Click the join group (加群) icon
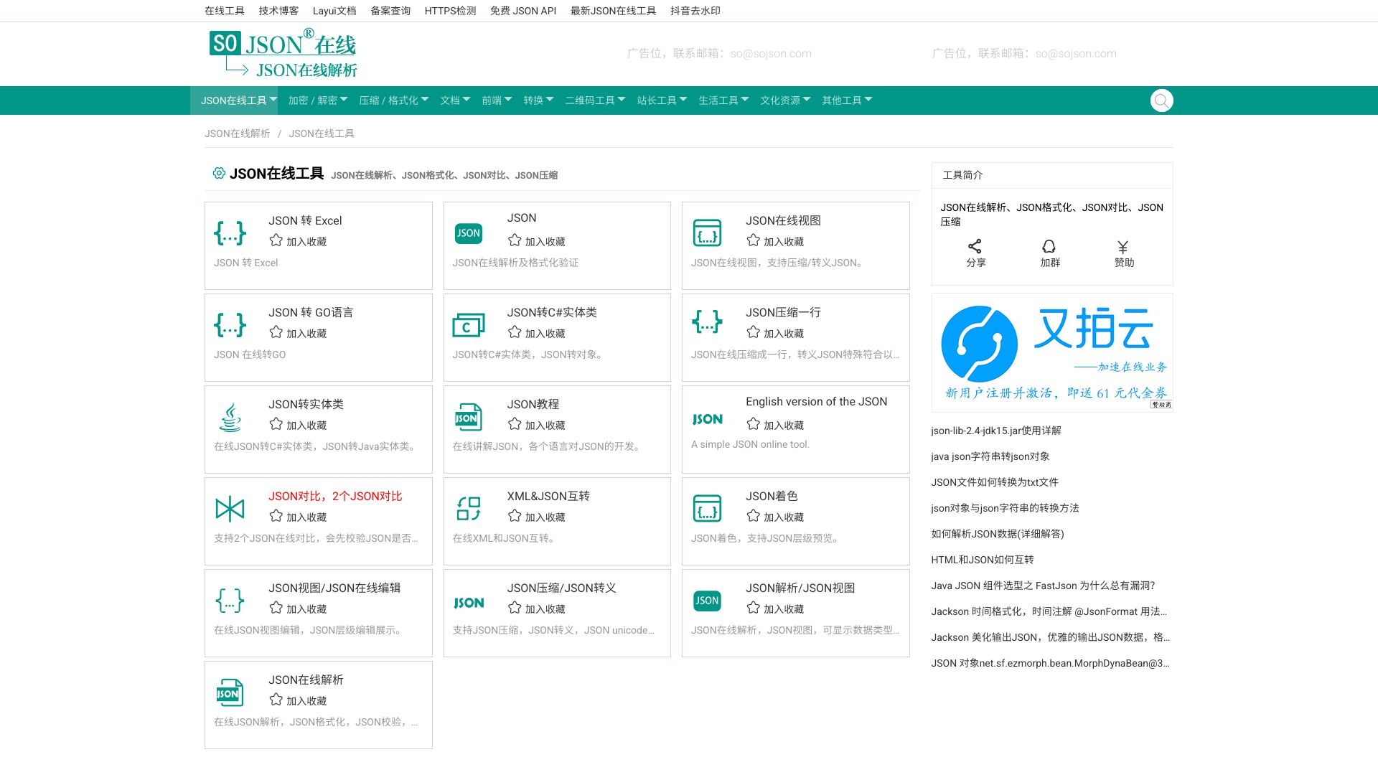1378x775 pixels. [x=1049, y=246]
